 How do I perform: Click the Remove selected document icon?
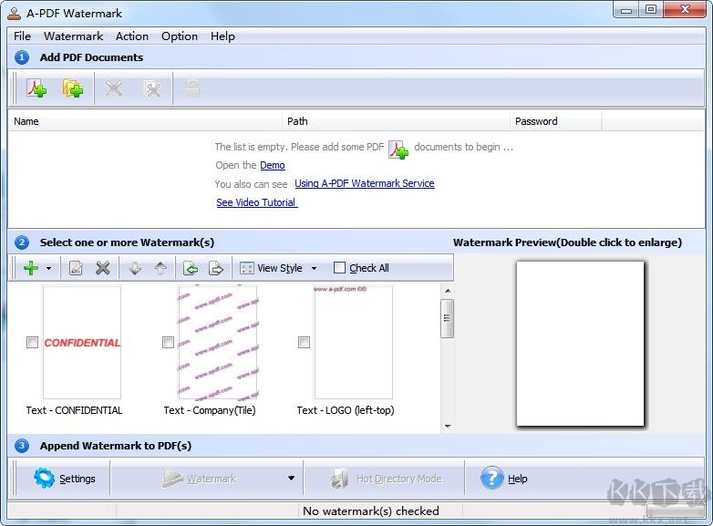click(x=113, y=88)
